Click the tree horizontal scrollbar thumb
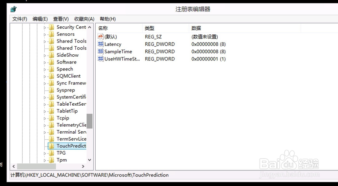This screenshot has height=186, width=338. pos(37,166)
